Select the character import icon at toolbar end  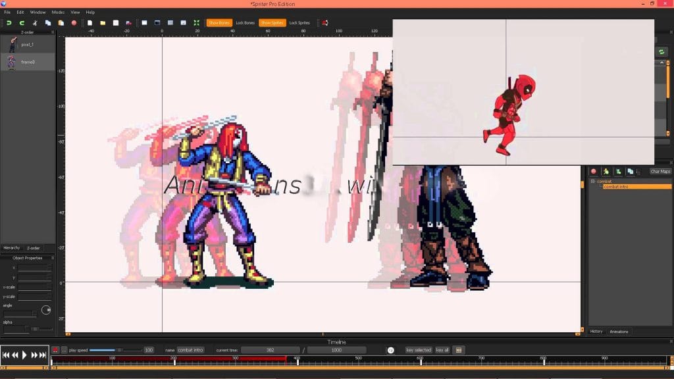tap(326, 22)
